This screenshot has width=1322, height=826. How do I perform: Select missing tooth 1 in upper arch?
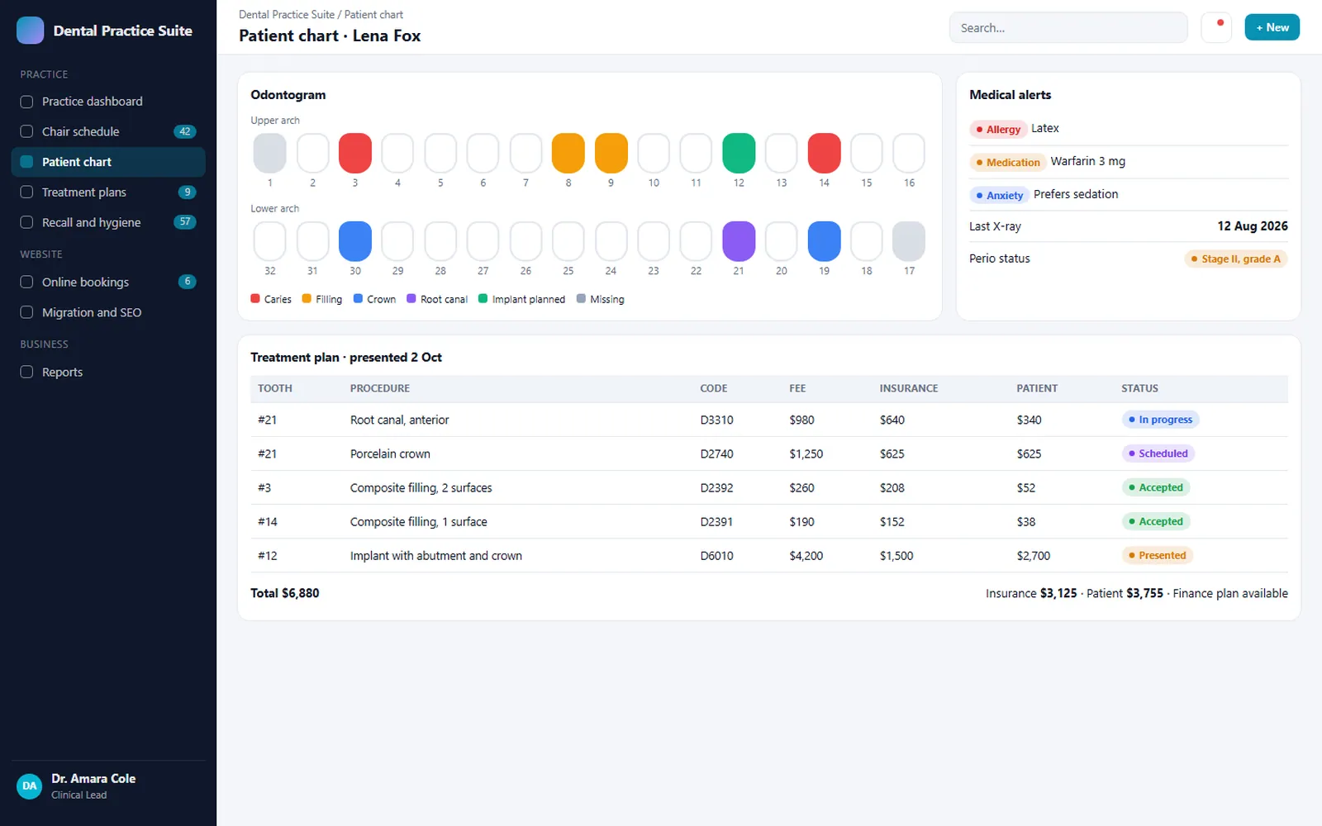(269, 153)
